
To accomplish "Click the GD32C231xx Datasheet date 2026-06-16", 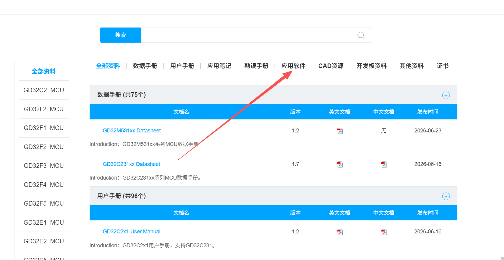I will (x=428, y=164).
